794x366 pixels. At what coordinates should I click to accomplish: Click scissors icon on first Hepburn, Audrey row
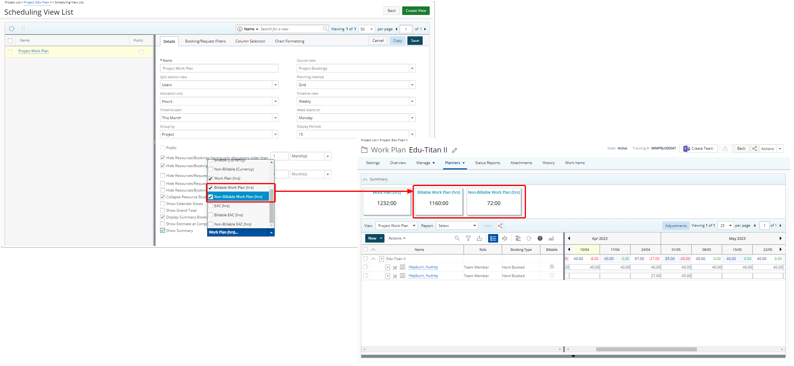[395, 267]
